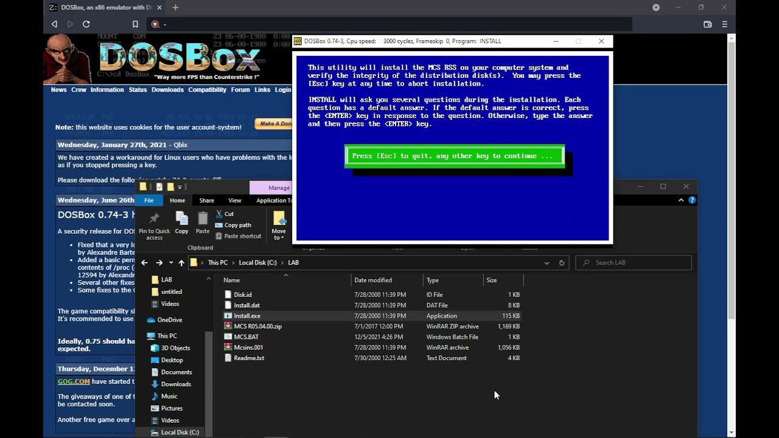Open the browser wallet icon
This screenshot has height=438, width=779.
[x=708, y=24]
